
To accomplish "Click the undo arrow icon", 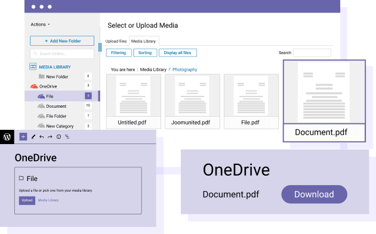I will 42,137.
